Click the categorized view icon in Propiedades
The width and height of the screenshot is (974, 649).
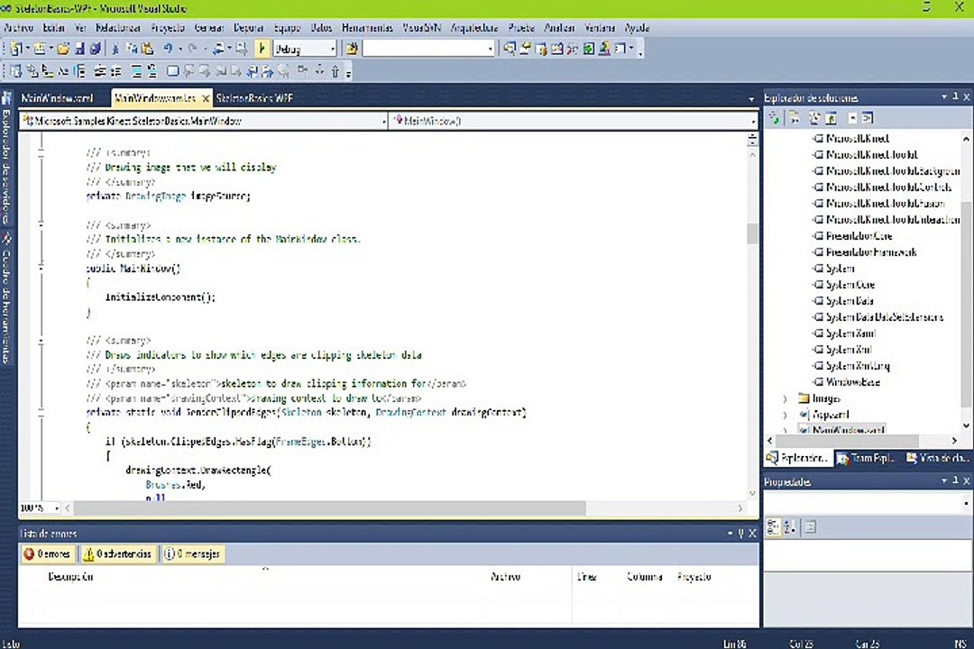[x=773, y=527]
